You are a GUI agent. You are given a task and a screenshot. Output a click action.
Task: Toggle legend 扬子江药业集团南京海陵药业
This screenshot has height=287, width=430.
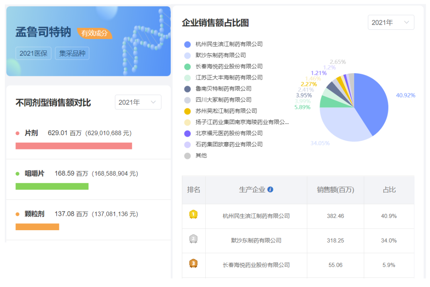(236, 122)
